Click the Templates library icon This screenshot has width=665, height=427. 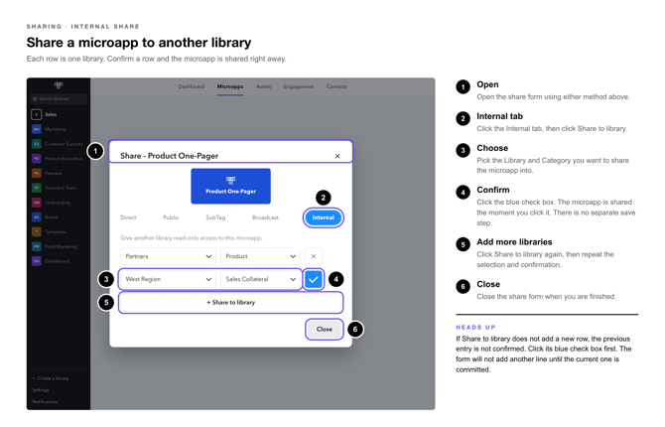point(37,231)
